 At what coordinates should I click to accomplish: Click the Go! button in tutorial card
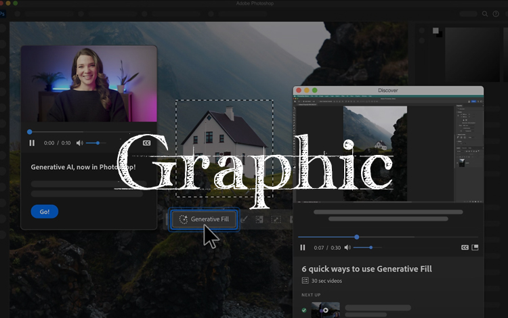(x=45, y=212)
